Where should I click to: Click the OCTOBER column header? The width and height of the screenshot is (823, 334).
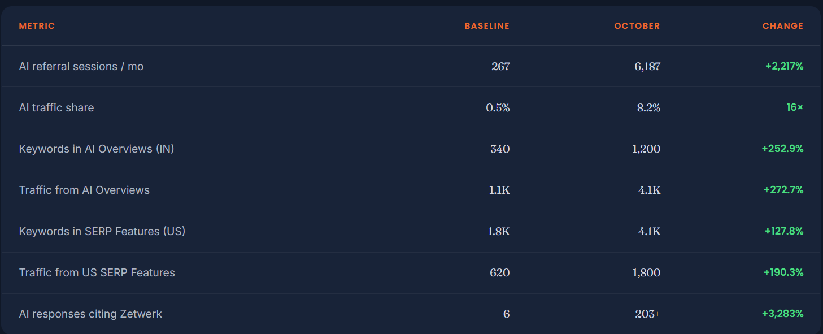pyautogui.click(x=637, y=26)
